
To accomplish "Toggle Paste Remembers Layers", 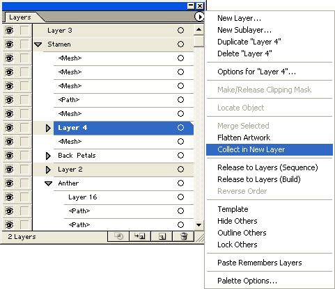I will coord(260,263).
